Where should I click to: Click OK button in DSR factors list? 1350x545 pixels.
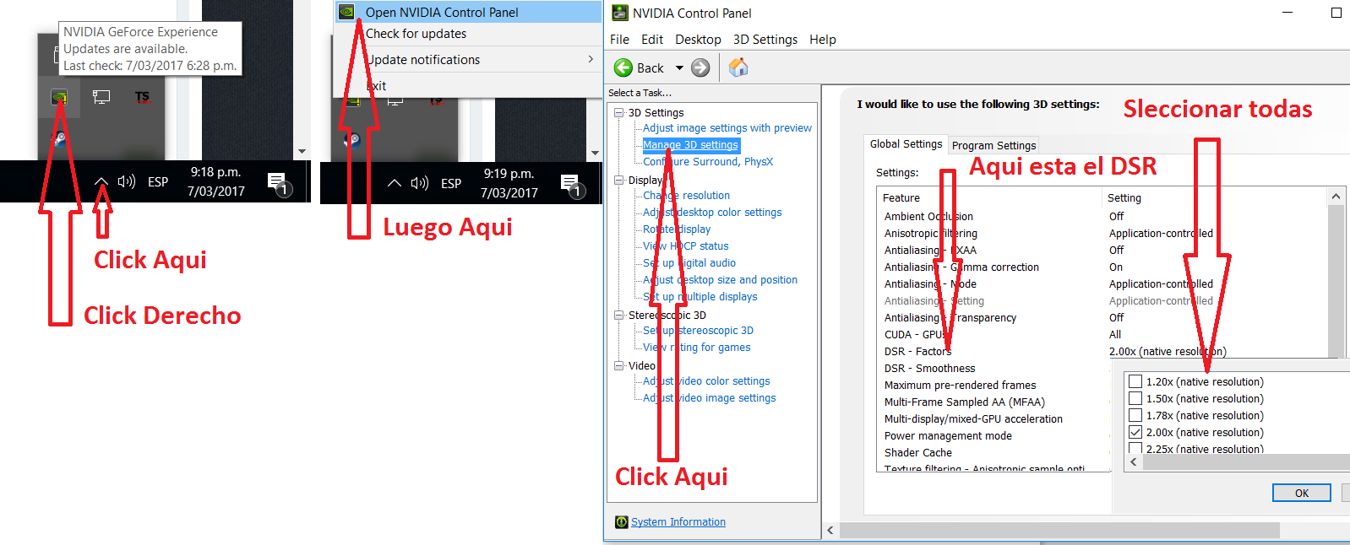pyautogui.click(x=1302, y=493)
